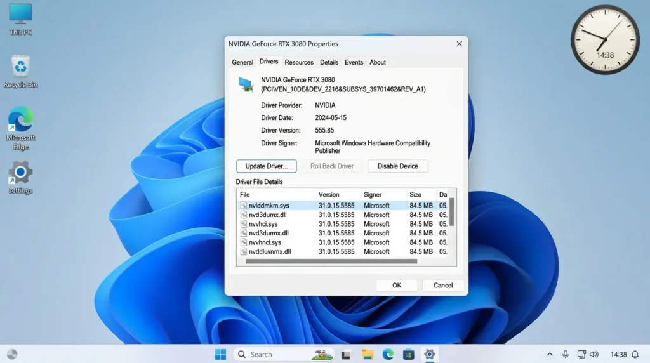Click the Update Driver... button

(266, 166)
